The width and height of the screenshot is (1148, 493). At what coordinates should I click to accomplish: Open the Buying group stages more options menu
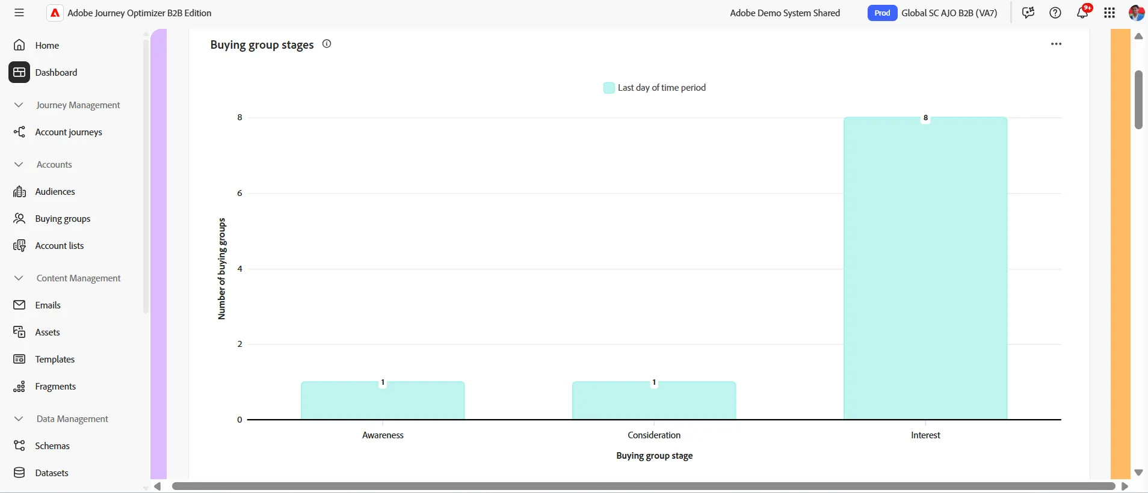click(1056, 44)
